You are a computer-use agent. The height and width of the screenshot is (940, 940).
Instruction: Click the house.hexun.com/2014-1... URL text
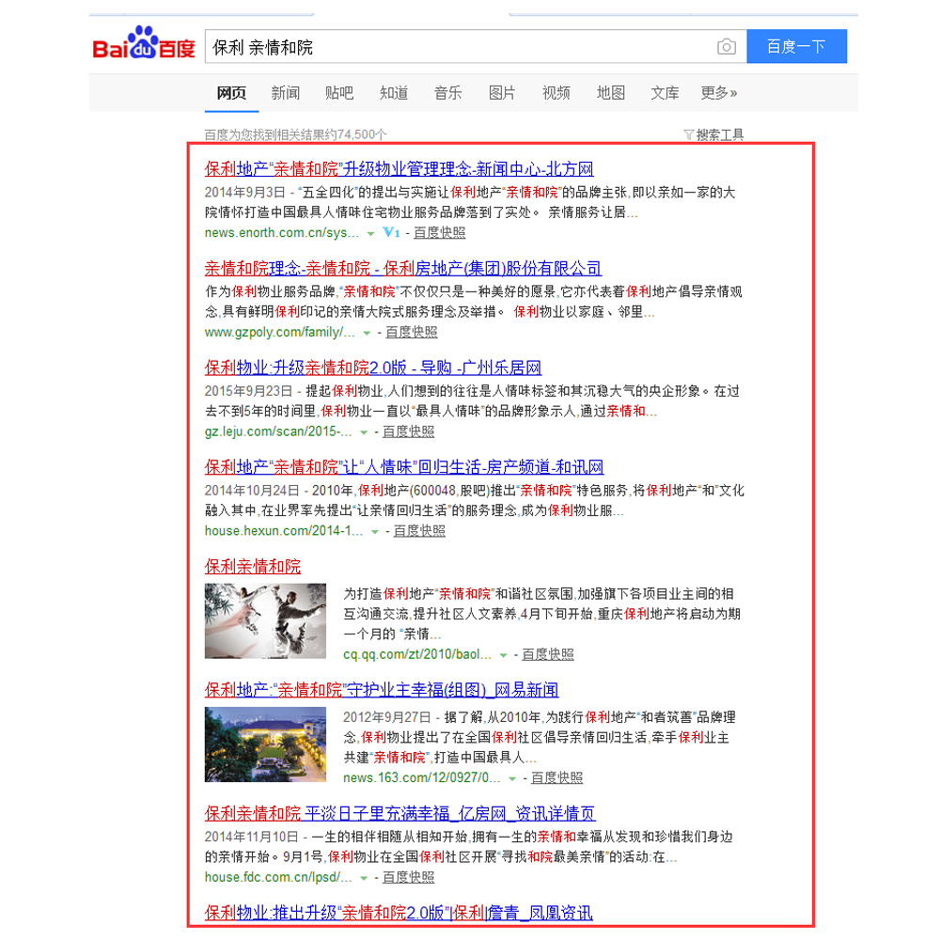[x=284, y=531]
